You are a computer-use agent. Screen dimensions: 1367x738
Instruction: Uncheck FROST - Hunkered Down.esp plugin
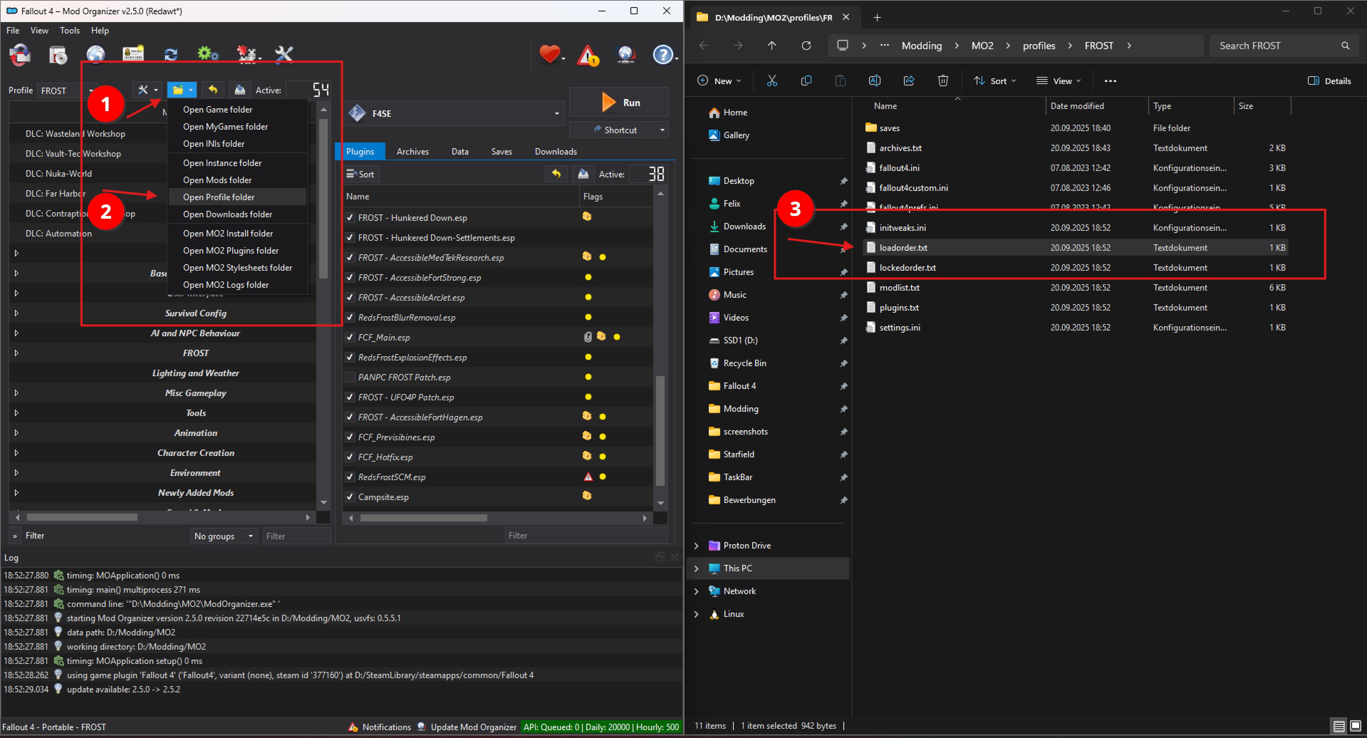[350, 218]
